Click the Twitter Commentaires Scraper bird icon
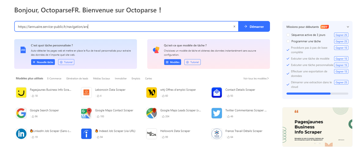 tap(217, 113)
